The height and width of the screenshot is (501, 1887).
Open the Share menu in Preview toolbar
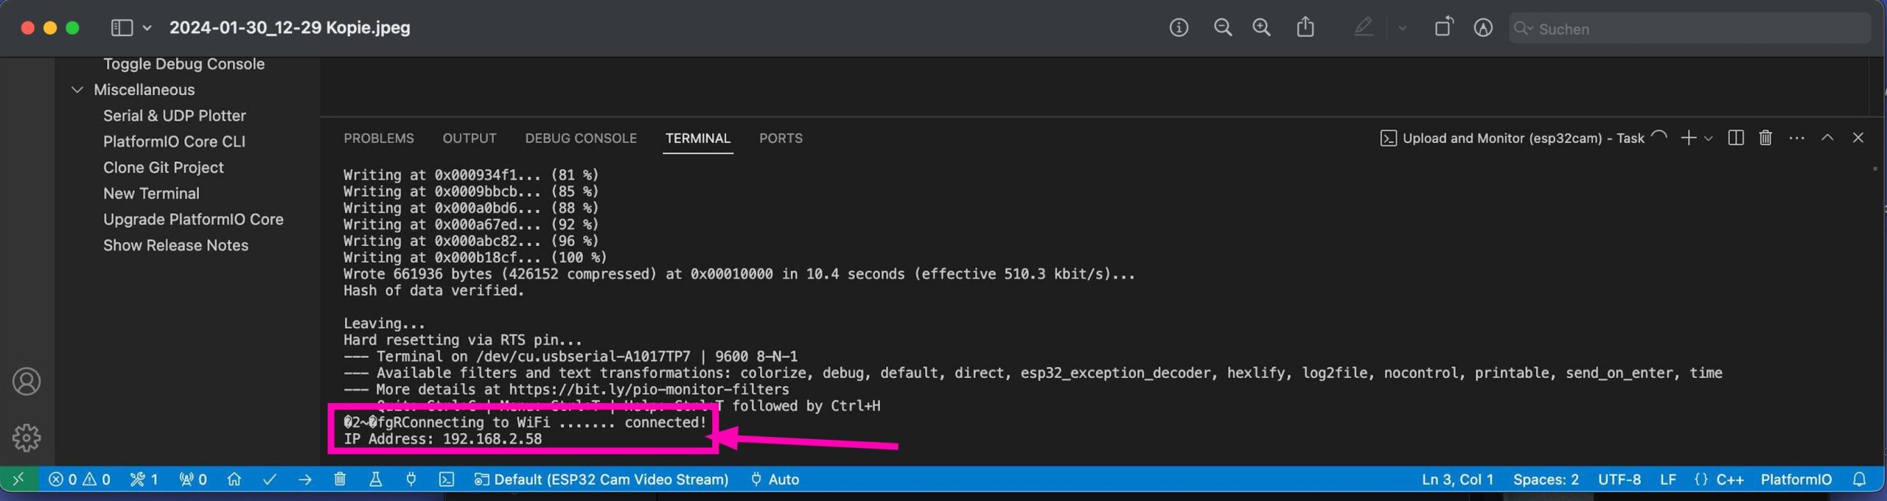pos(1305,27)
